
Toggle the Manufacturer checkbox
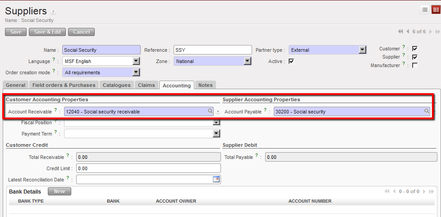tap(415, 65)
